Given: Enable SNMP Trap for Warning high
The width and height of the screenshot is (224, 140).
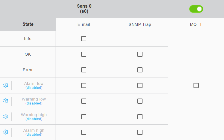Looking at the screenshot, I should click(140, 117).
